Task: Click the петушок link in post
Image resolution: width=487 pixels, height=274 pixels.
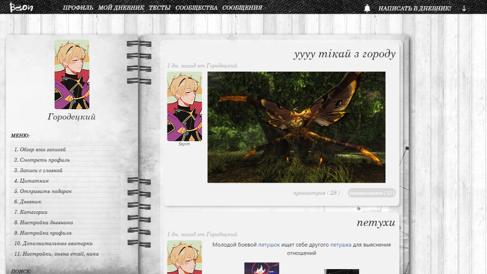Action: coord(269,245)
